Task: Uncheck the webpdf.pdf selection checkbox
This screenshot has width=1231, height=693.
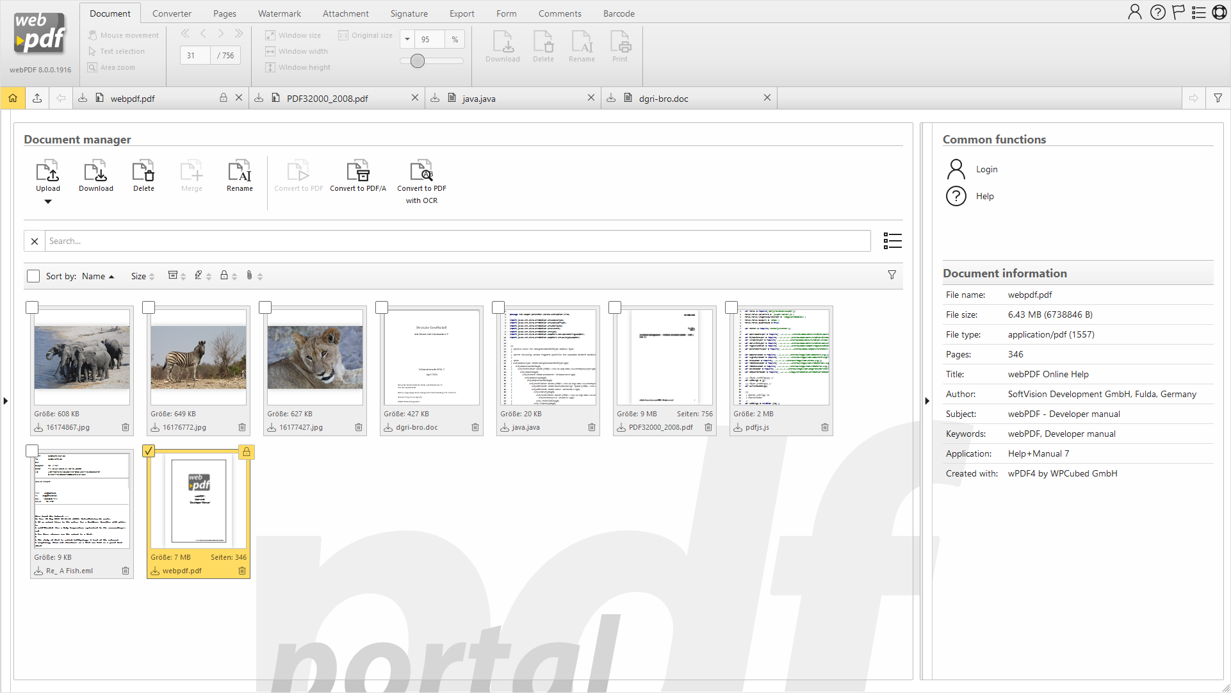Action: pyautogui.click(x=149, y=451)
